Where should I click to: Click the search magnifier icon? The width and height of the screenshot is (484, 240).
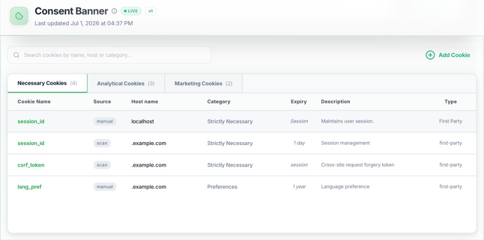pos(17,55)
